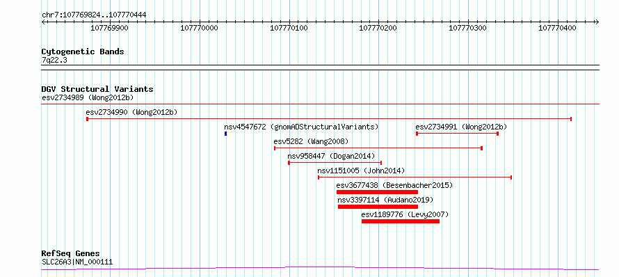Click ruler position 107770200
This screenshot has width=619, height=277.
[x=378, y=28]
